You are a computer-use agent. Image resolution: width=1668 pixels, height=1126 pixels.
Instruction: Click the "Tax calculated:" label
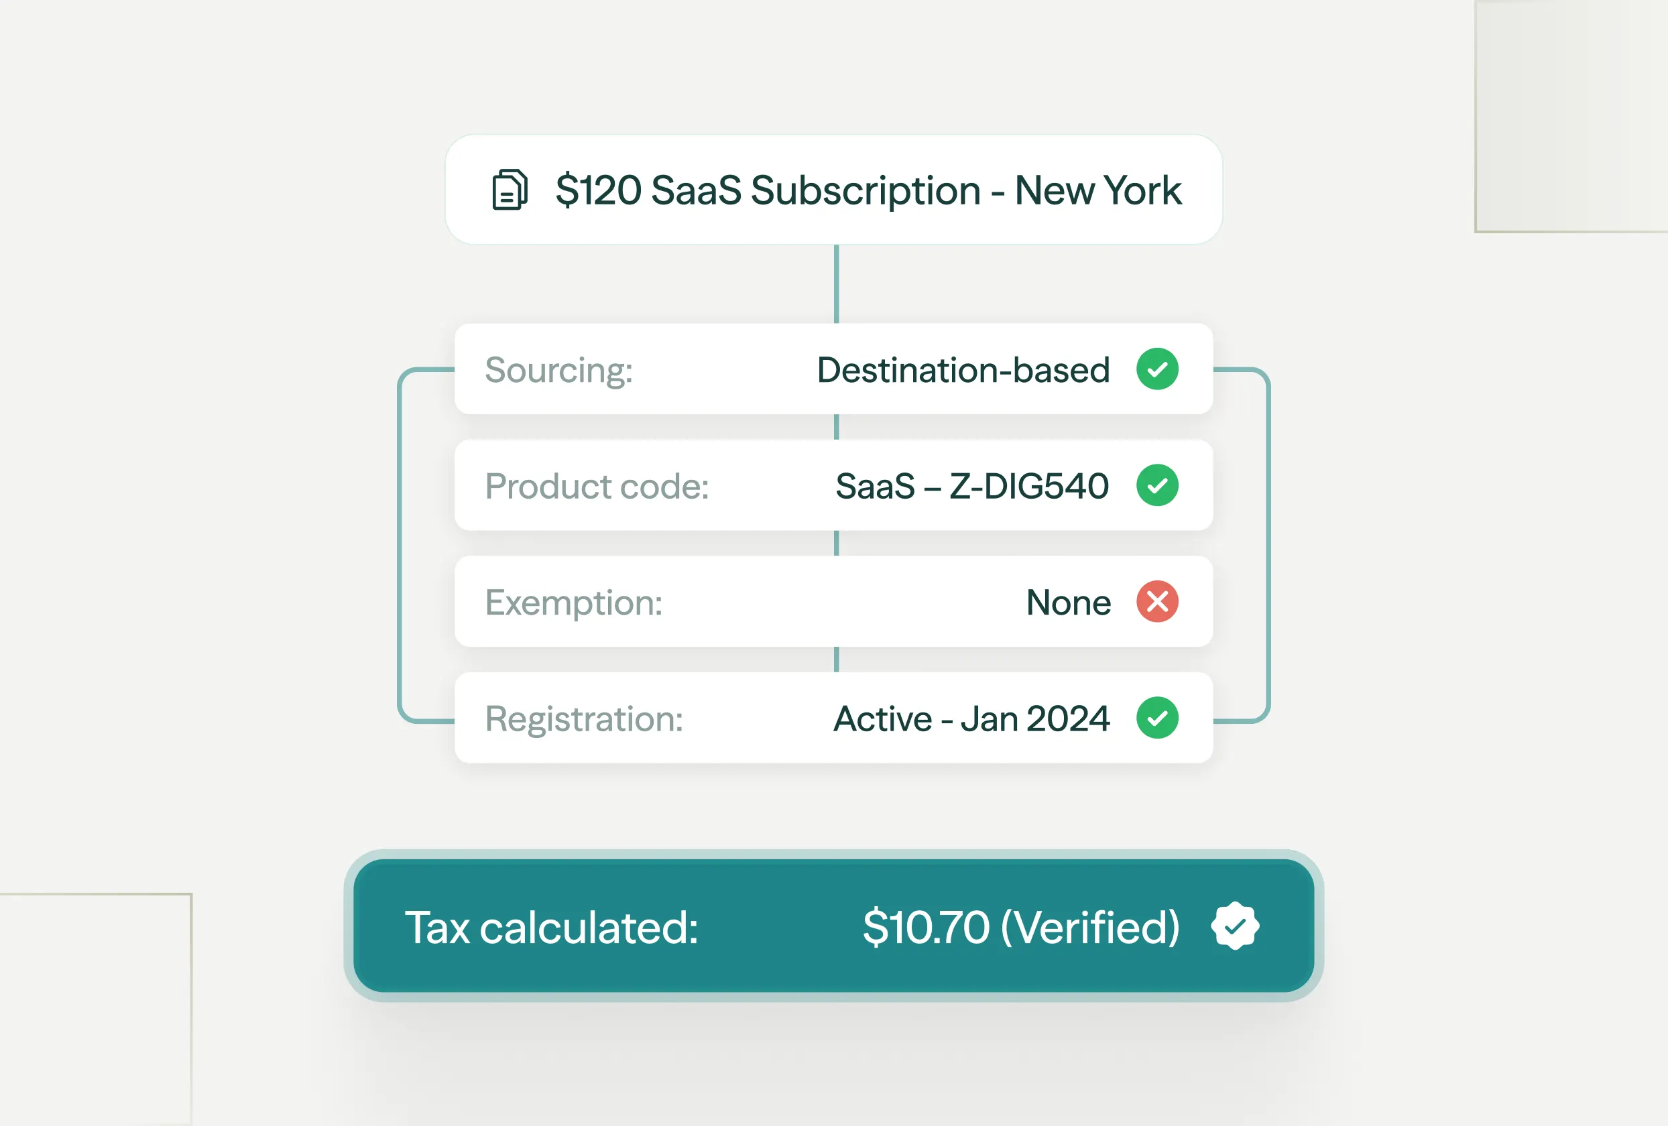point(551,927)
